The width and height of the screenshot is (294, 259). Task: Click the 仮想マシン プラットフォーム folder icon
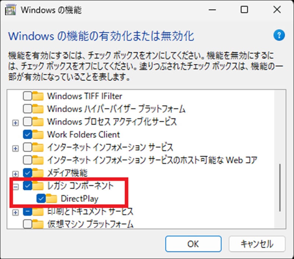[x=38, y=224]
